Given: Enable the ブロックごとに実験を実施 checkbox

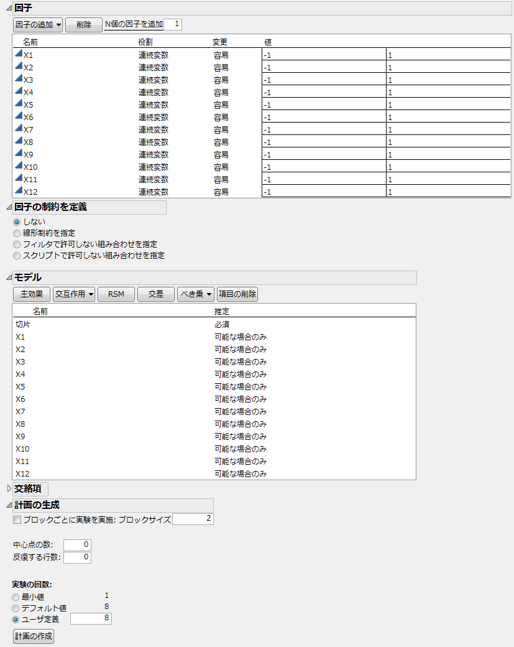Looking at the screenshot, I should coord(16,520).
